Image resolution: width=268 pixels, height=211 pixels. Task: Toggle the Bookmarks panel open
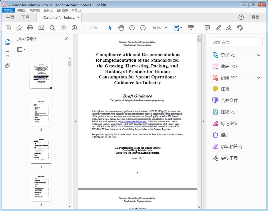point(8,54)
